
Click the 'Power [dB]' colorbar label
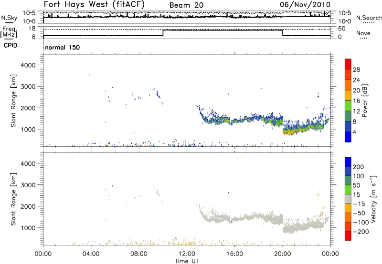tap(364, 101)
